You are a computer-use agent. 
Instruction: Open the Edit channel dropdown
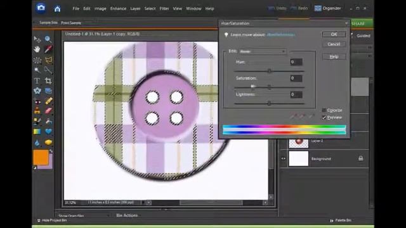point(263,51)
